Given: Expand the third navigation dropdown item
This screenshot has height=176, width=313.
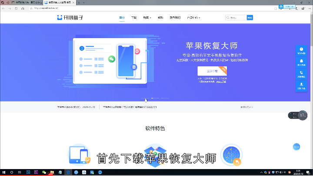Looking at the screenshot, I should click(147, 17).
